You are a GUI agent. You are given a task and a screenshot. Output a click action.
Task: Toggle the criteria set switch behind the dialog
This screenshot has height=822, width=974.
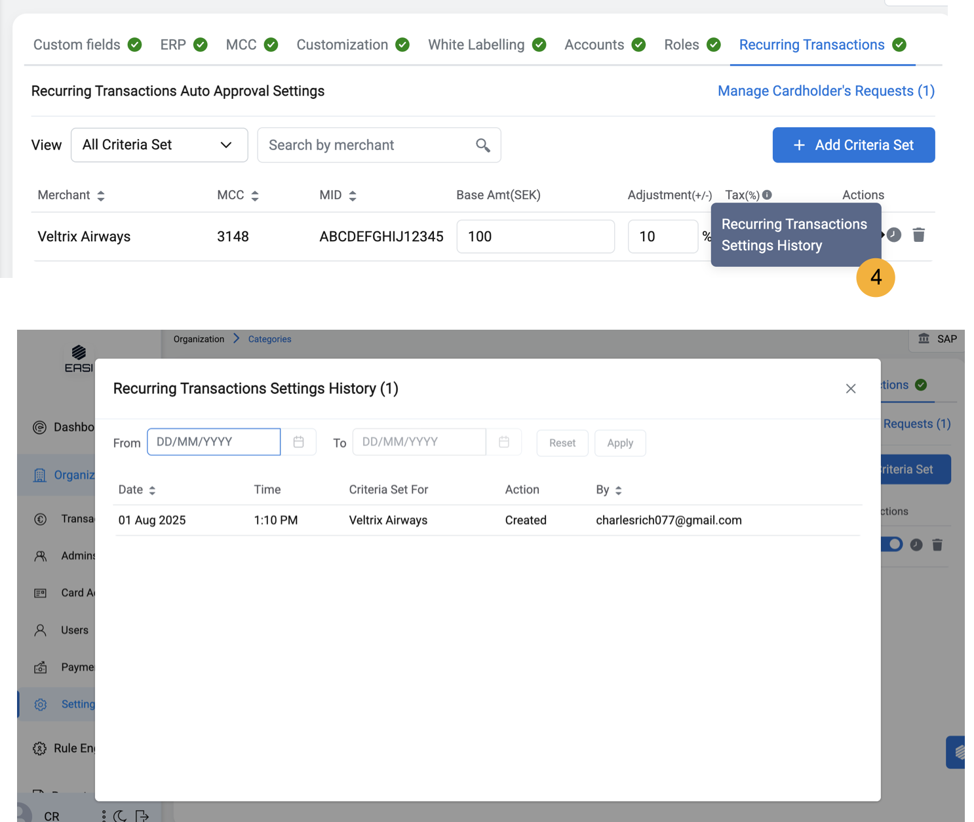click(x=892, y=545)
